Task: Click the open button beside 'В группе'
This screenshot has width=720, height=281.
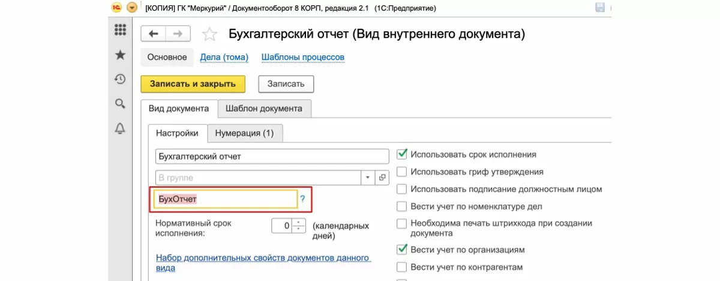Action: (382, 178)
